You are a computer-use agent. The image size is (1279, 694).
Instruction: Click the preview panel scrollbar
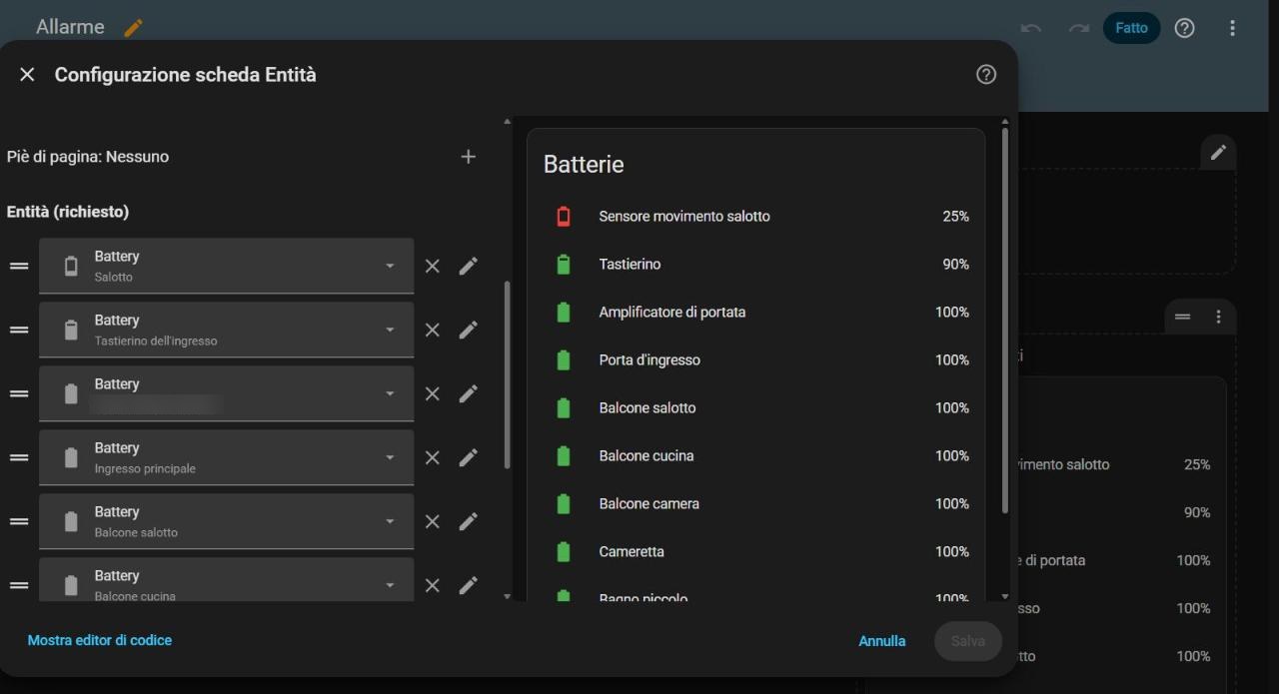(1004, 320)
